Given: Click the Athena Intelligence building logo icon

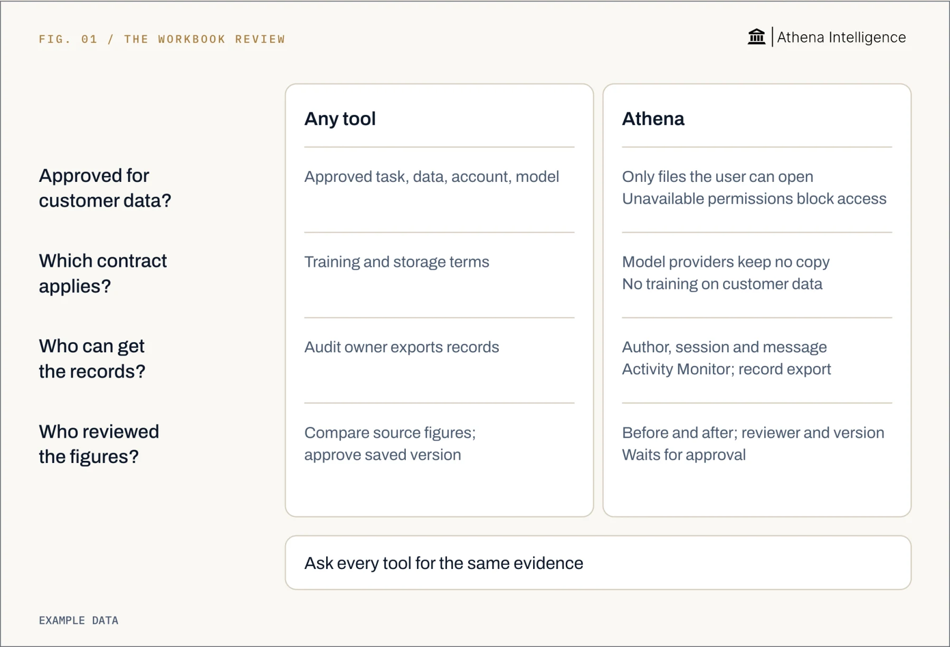Looking at the screenshot, I should tap(756, 37).
